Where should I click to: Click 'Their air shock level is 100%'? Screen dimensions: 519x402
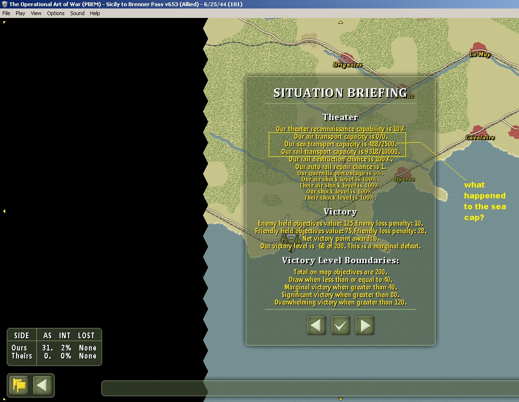(340, 186)
